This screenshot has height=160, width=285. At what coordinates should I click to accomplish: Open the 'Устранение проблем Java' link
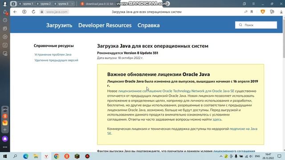[x=53, y=54]
